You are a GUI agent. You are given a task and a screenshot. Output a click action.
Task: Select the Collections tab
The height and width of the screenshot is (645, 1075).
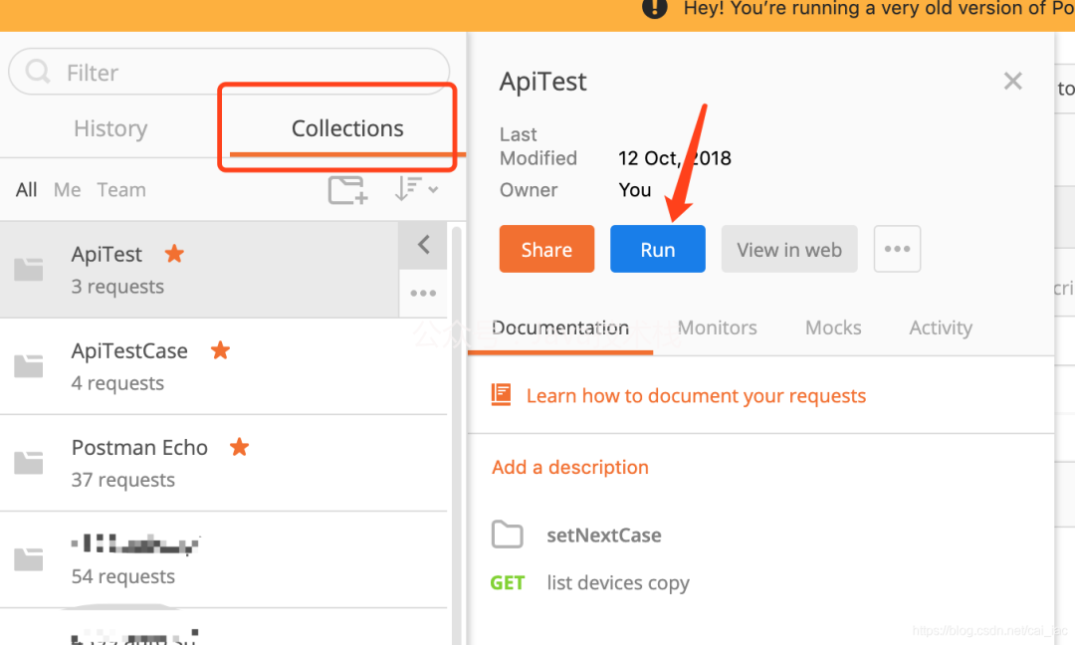coord(347,128)
